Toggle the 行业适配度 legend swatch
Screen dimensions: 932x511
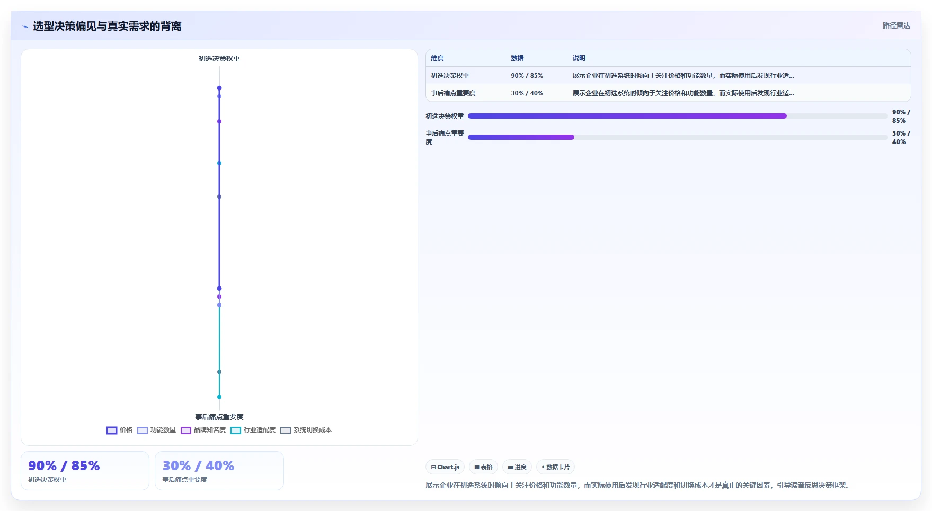(236, 431)
